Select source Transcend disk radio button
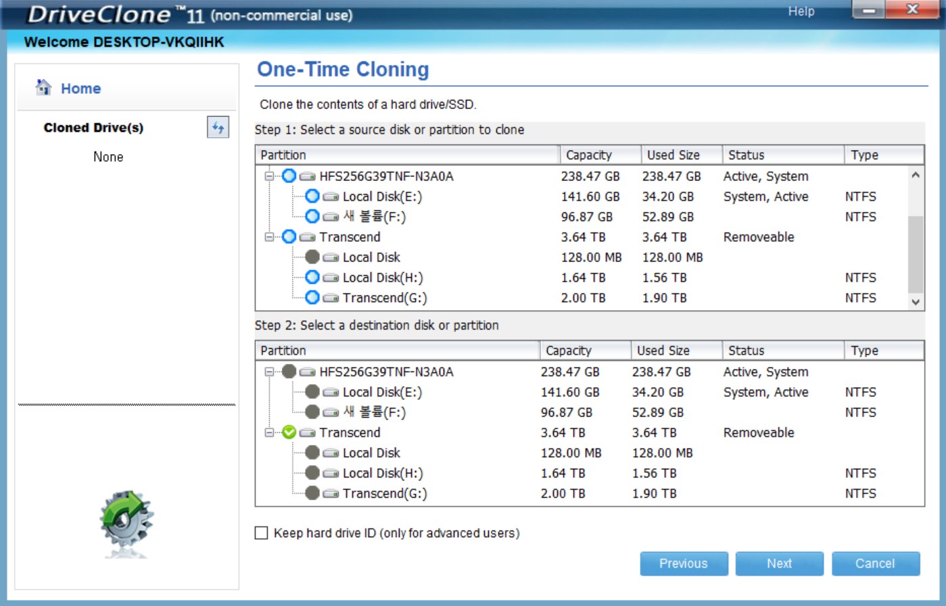This screenshot has height=606, width=946. (289, 236)
